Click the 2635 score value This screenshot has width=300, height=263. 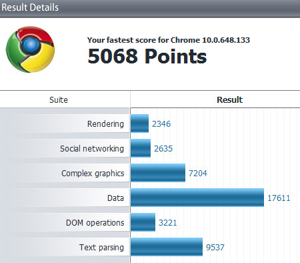(163, 149)
